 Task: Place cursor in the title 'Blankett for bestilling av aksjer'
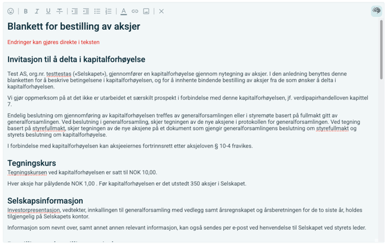point(74,26)
